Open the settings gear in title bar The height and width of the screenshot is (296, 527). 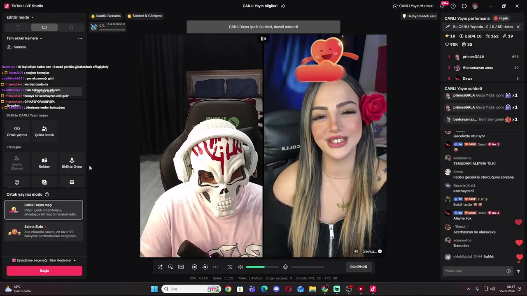pyautogui.click(x=464, y=6)
